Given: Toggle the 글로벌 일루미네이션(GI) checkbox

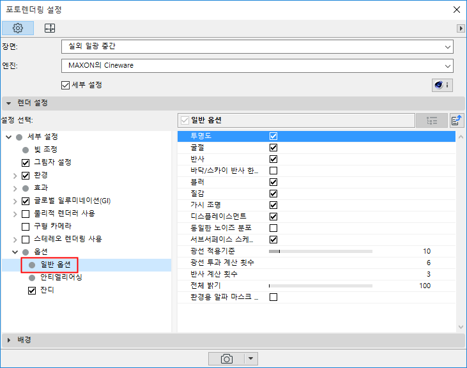Looking at the screenshot, I should coord(26,201).
